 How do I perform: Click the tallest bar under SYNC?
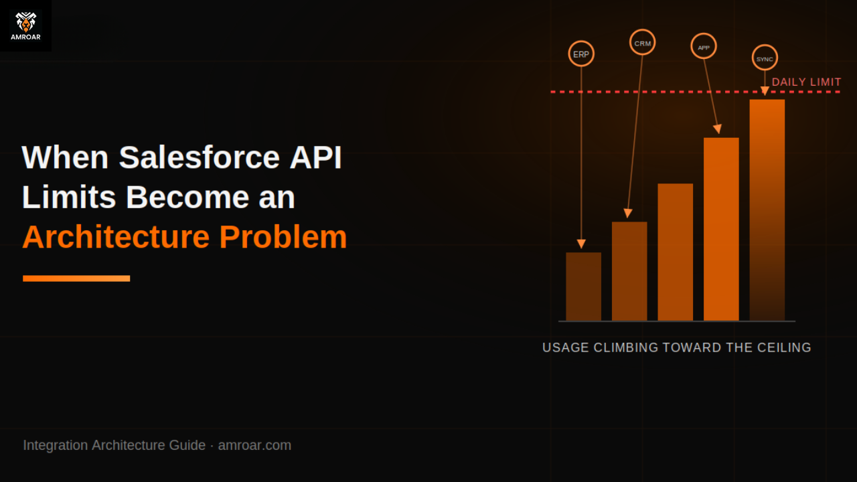[767, 210]
